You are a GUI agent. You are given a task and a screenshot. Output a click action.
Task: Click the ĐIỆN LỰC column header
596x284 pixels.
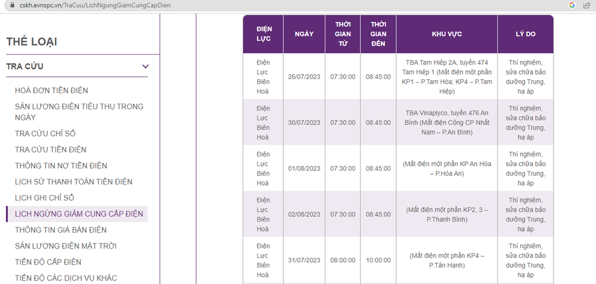coord(263,34)
